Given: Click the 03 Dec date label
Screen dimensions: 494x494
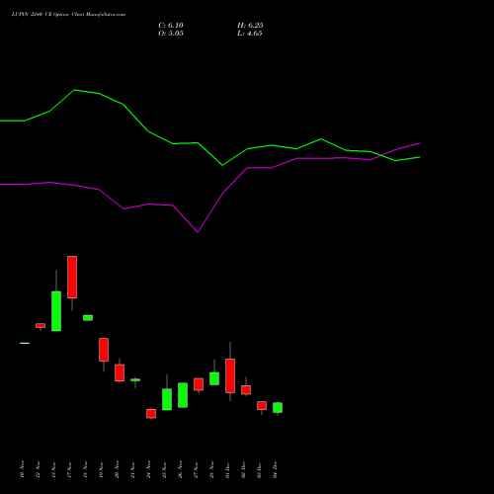Looking at the screenshot, I should pyautogui.click(x=259, y=469).
